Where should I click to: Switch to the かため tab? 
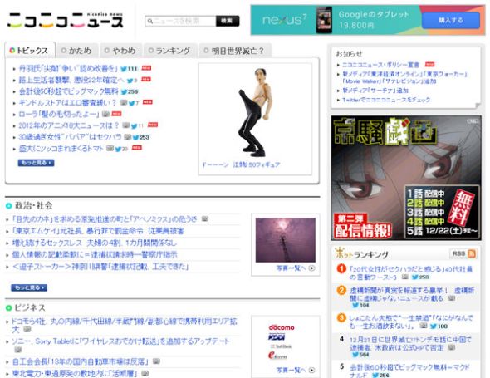click(x=77, y=51)
